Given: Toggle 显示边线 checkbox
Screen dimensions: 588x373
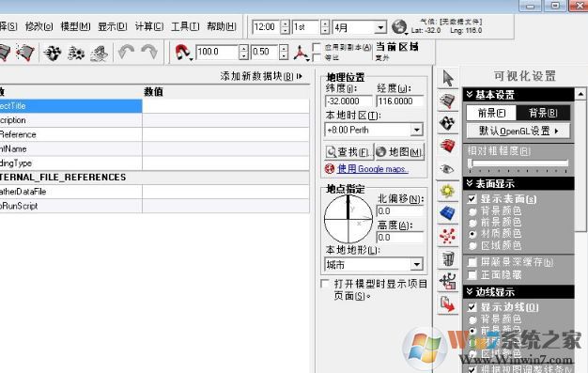Looking at the screenshot, I should click(x=472, y=307).
